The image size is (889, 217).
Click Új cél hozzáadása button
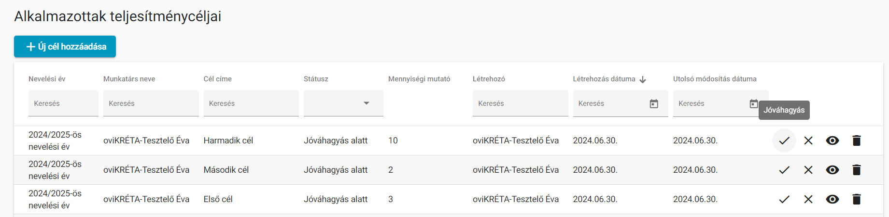click(x=65, y=47)
